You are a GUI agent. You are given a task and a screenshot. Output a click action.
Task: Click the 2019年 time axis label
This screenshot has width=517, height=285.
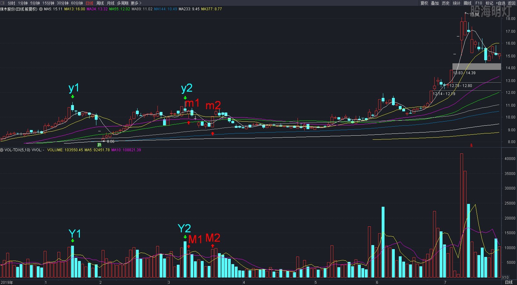(7, 283)
